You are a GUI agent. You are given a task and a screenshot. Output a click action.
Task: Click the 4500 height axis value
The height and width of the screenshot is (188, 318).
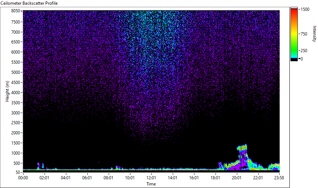[x=16, y=83]
